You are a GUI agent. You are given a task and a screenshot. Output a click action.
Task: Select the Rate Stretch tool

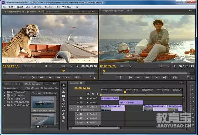coord(64,100)
